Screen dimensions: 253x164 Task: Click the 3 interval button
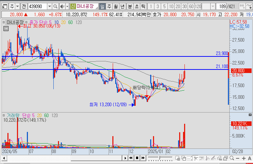coord(158,6)
